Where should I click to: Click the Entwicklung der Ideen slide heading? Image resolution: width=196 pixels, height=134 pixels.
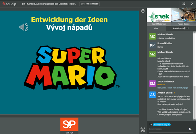(x=69, y=20)
